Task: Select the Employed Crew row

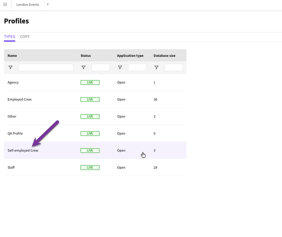Action: tap(19, 99)
